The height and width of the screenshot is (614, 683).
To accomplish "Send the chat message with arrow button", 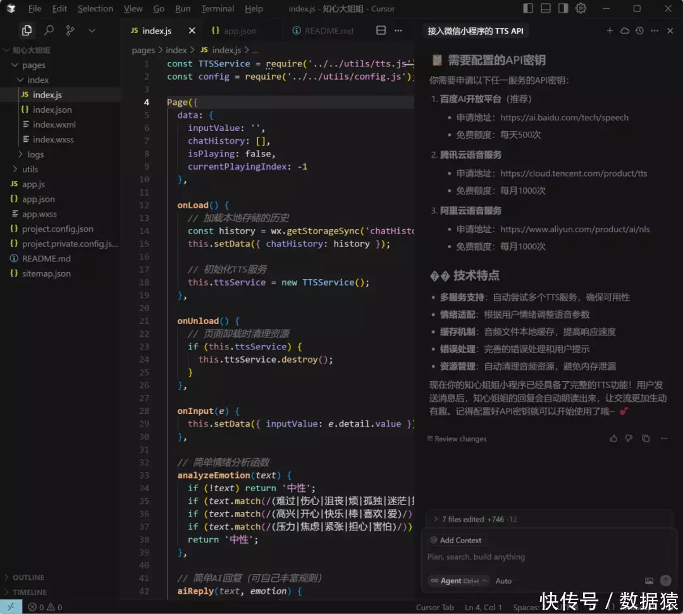I will pos(665,580).
